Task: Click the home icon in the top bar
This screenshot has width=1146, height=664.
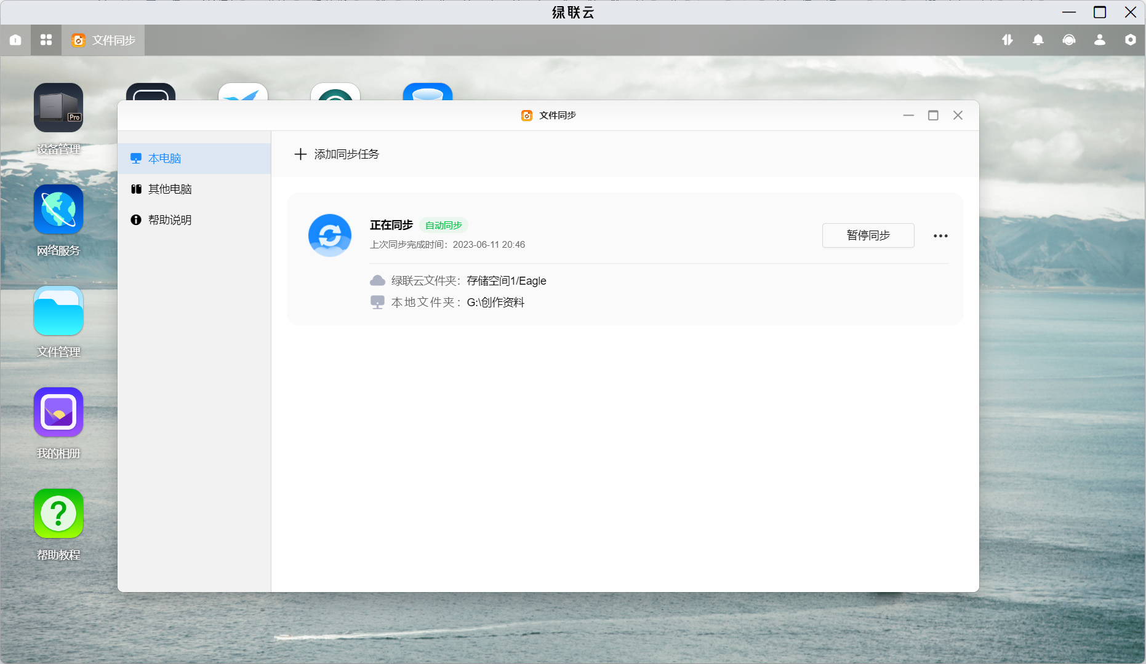Action: pos(15,40)
